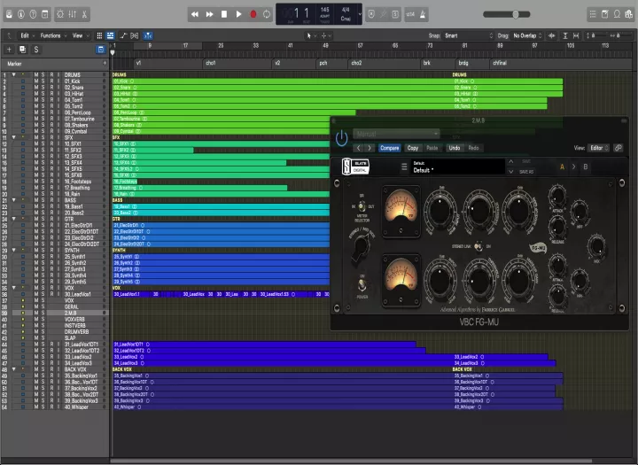Open the Functions menu

(53, 35)
